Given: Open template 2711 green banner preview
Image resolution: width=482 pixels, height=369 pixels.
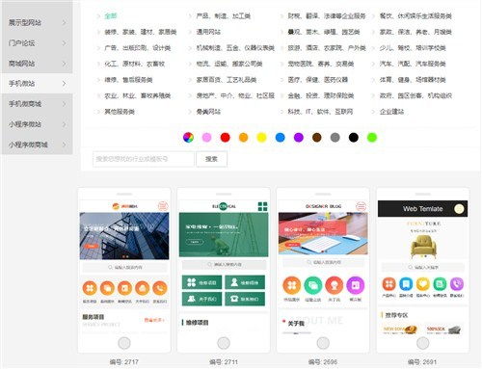Looking at the screenshot, I should [224, 234].
